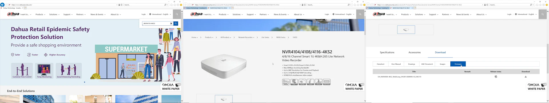This screenshot has width=549, height=103.
Task: Click the blue back arrow in the homepage window
Action: pos(2,5)
